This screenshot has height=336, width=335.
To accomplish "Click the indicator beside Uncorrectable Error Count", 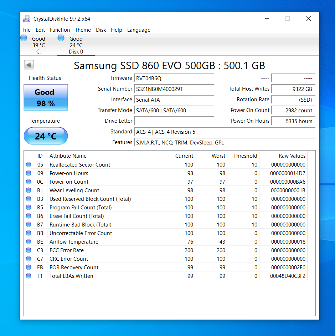I will [29, 233].
